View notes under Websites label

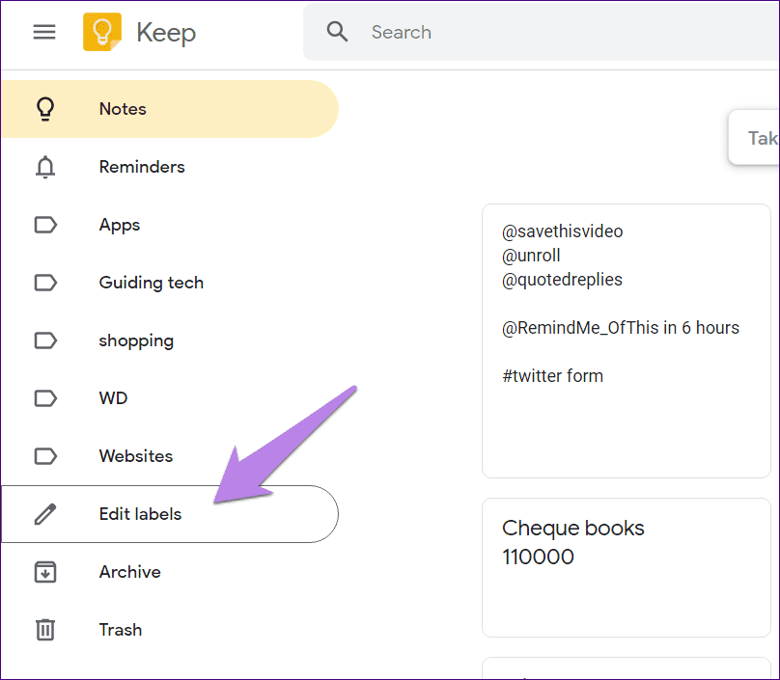pyautogui.click(x=136, y=456)
